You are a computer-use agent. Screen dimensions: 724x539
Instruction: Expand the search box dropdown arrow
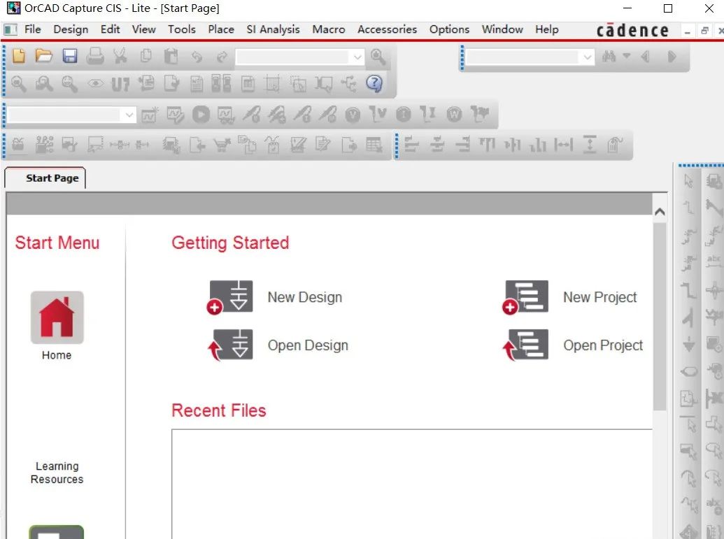588,57
